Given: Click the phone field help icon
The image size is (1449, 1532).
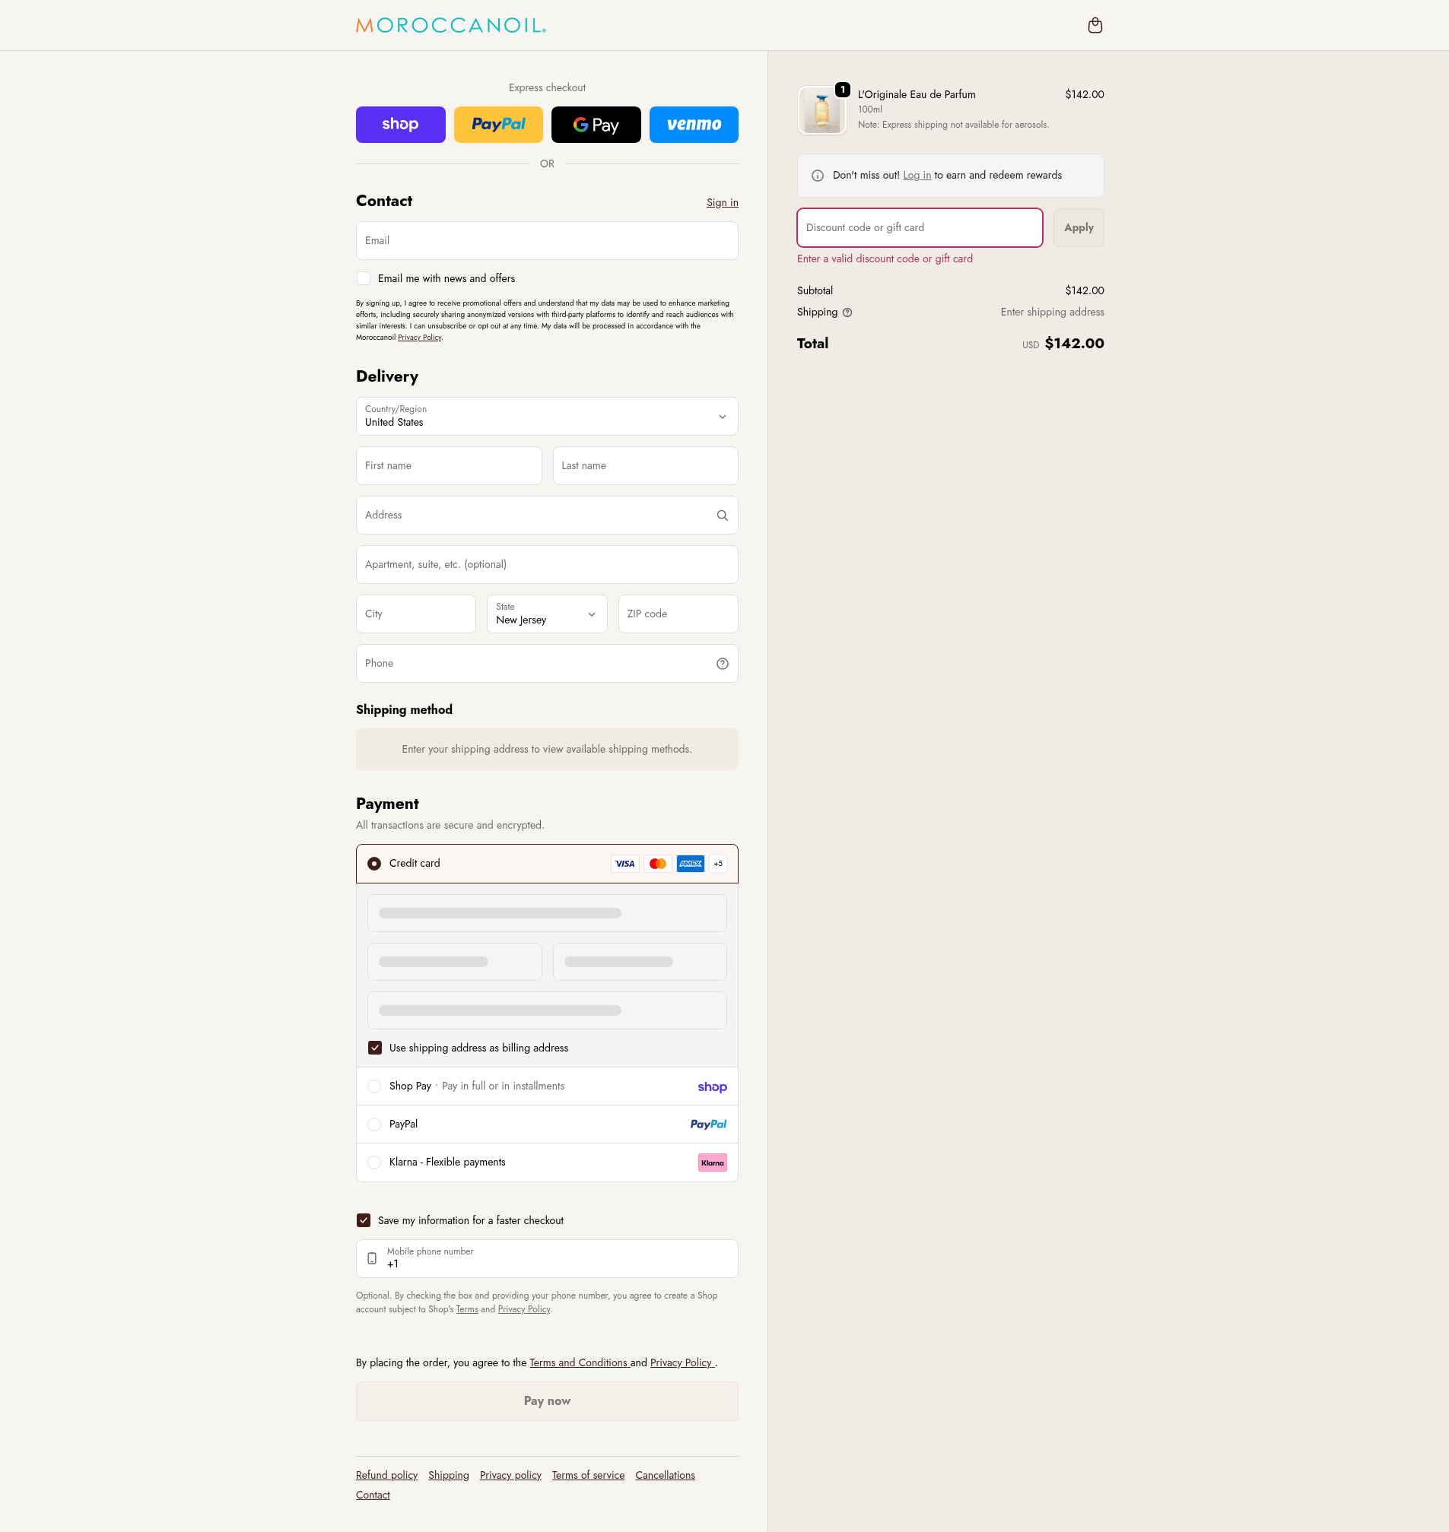Looking at the screenshot, I should [722, 663].
